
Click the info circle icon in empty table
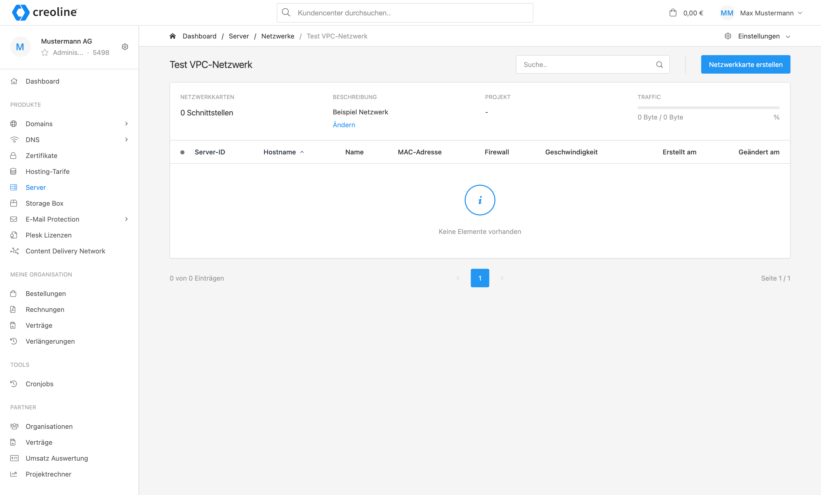(x=480, y=200)
